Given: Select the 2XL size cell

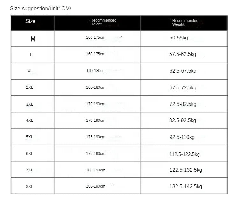Looking at the screenshot, I should tap(30, 87).
